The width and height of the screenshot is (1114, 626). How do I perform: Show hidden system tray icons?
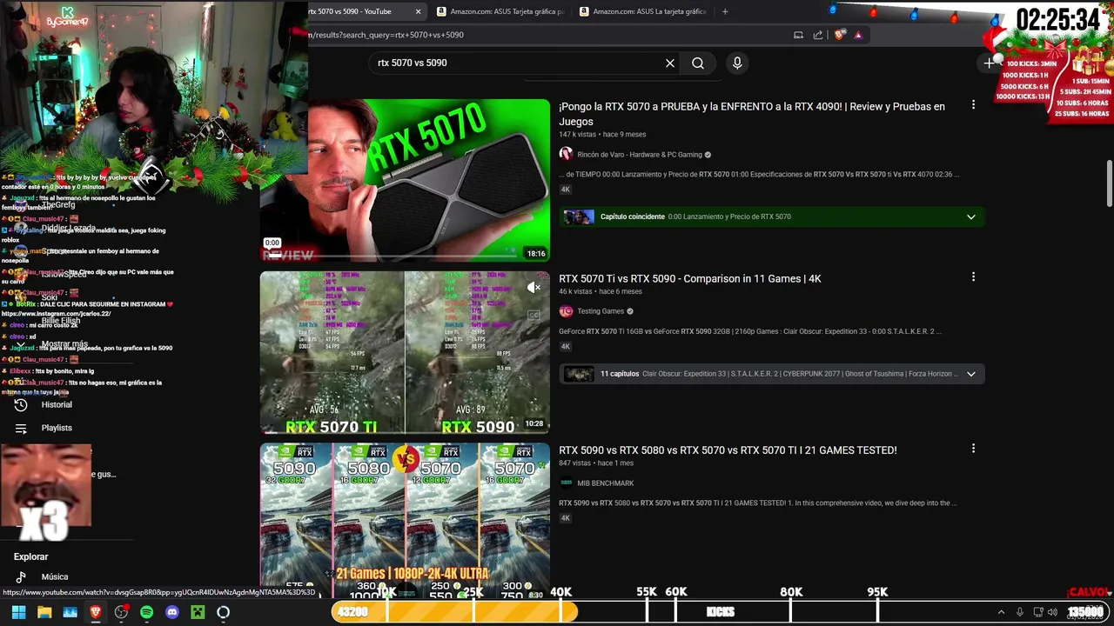pyautogui.click(x=1001, y=612)
